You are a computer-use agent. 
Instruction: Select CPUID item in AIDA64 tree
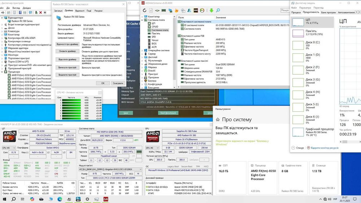point(155,27)
